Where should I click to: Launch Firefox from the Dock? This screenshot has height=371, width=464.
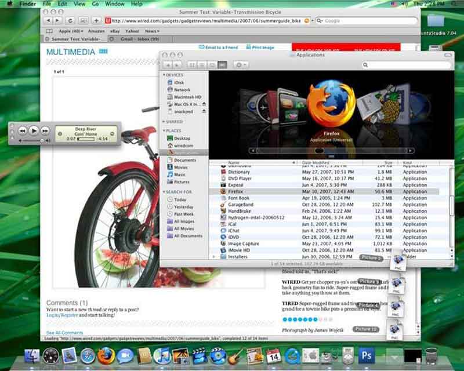point(106,355)
